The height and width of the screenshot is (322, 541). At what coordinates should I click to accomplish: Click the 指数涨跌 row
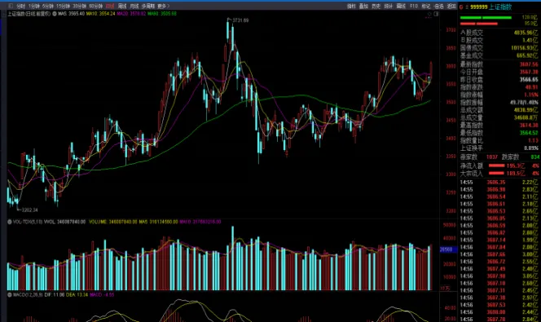point(499,87)
